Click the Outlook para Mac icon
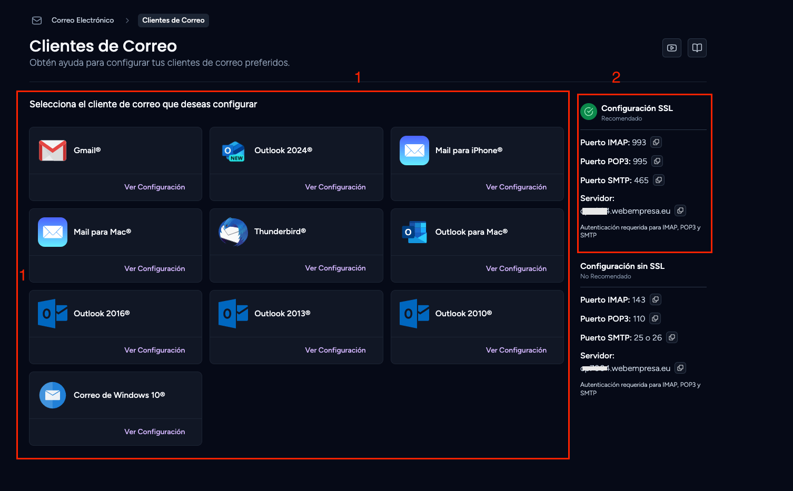The width and height of the screenshot is (793, 491). point(414,232)
